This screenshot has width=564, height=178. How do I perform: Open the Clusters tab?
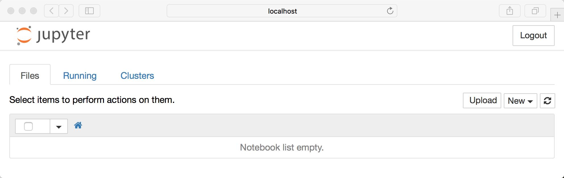pyautogui.click(x=137, y=75)
